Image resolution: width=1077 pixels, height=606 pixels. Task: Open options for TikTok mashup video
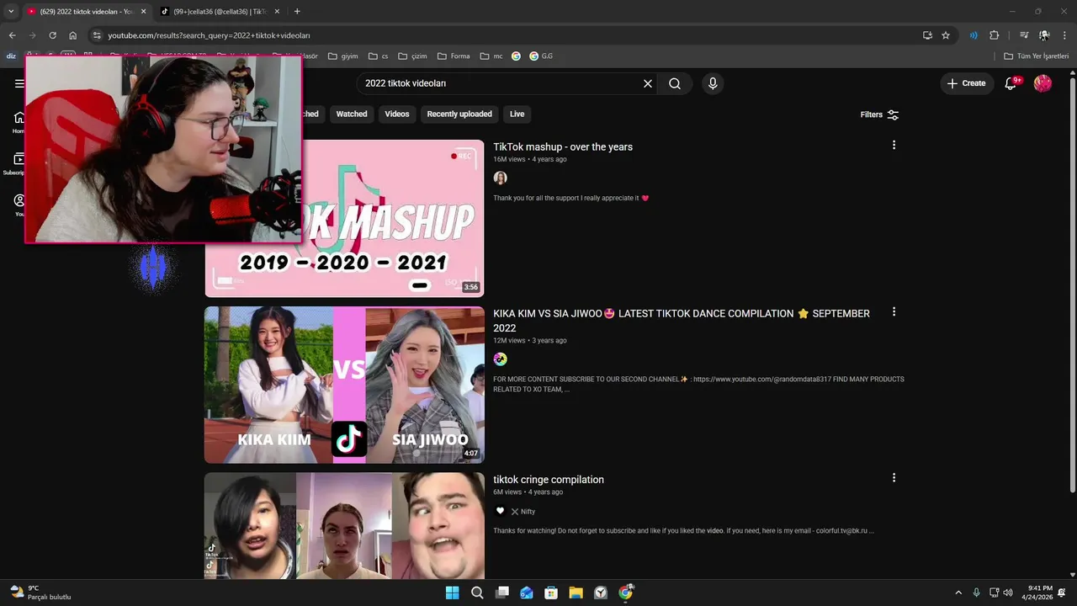tap(894, 146)
